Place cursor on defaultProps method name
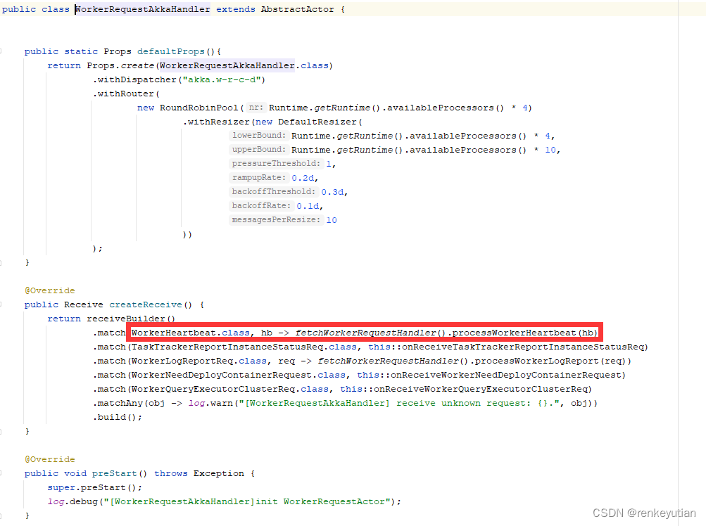The height and width of the screenshot is (526, 706). coord(171,52)
